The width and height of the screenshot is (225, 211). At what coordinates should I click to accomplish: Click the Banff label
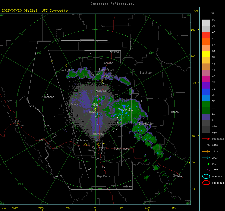pyautogui.click(x=41, y=140)
